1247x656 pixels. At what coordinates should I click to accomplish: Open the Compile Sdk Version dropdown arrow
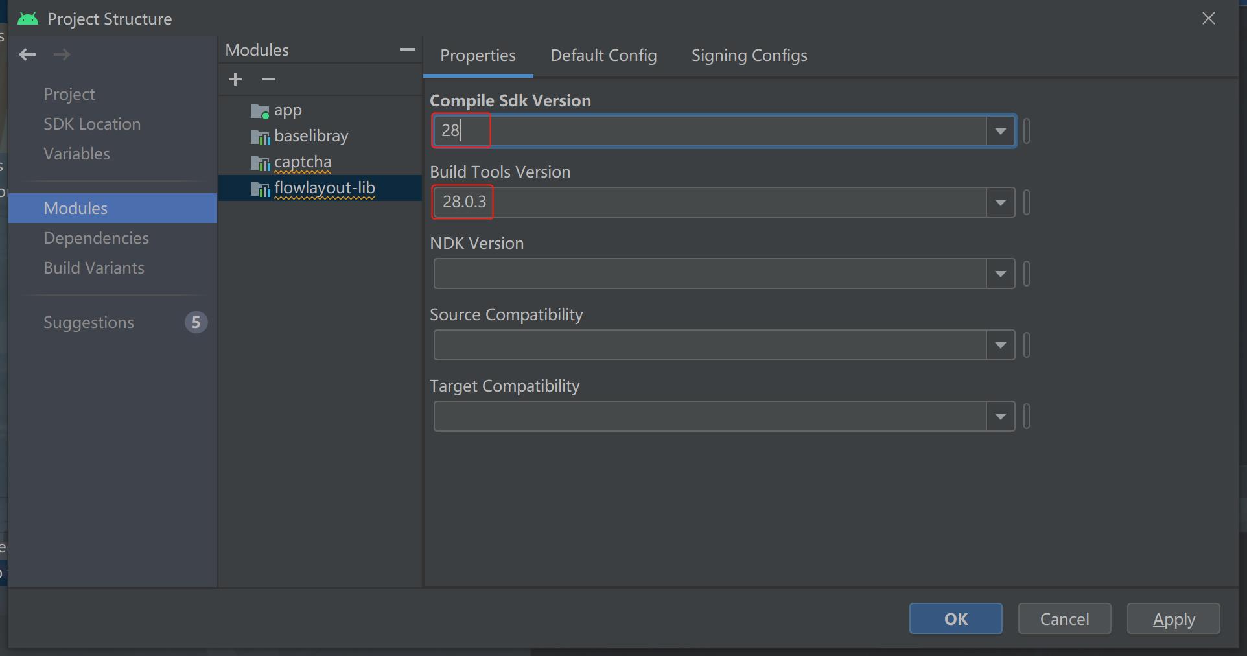point(1000,132)
